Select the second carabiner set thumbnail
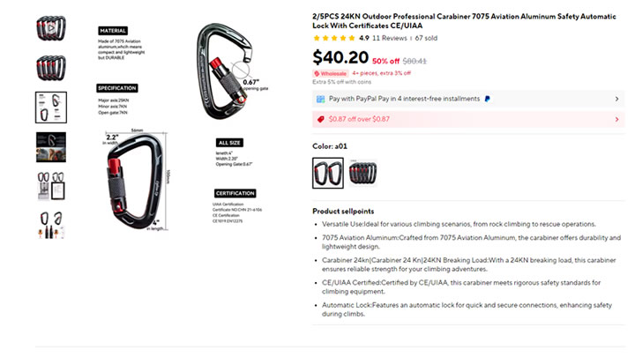 (51, 68)
